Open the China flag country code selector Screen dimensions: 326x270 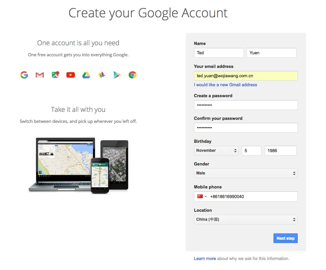click(x=202, y=196)
